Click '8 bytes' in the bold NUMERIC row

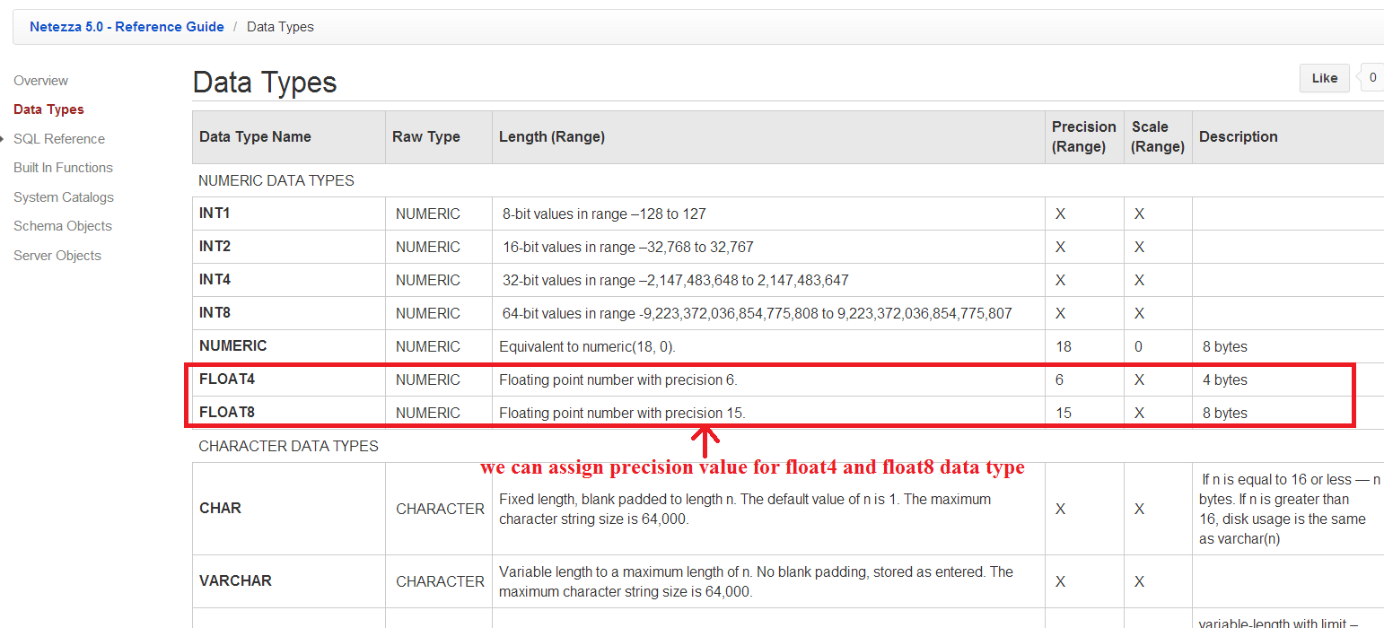click(x=1225, y=347)
